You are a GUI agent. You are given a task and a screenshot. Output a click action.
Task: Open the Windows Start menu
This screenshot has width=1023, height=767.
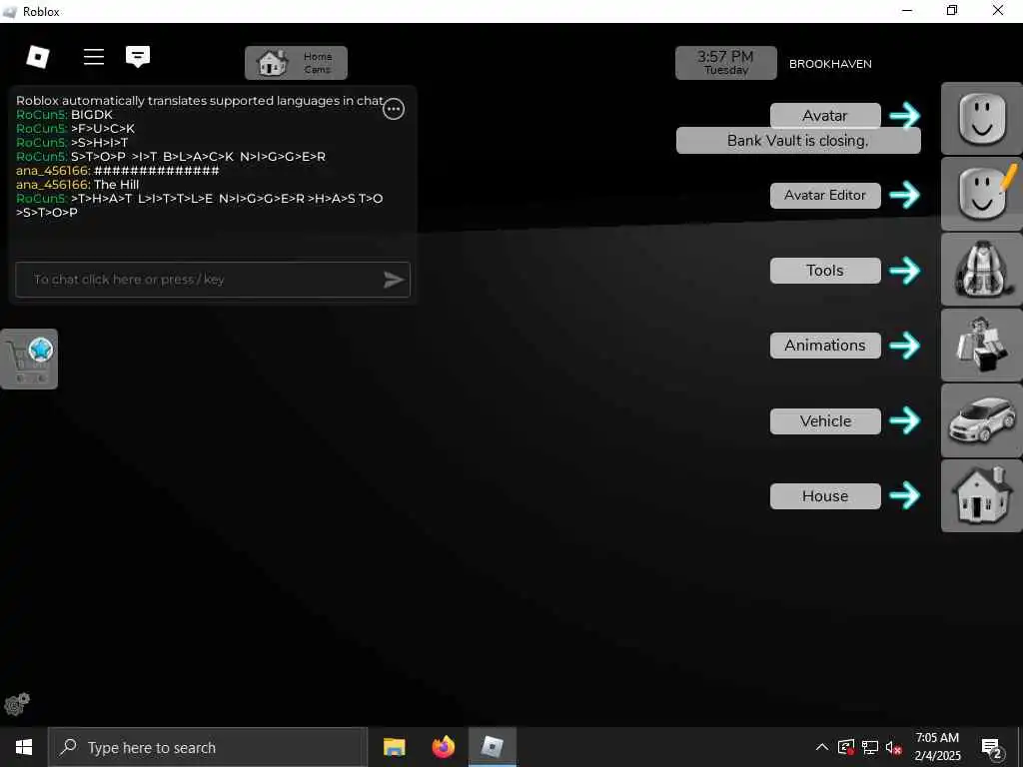coord(24,747)
